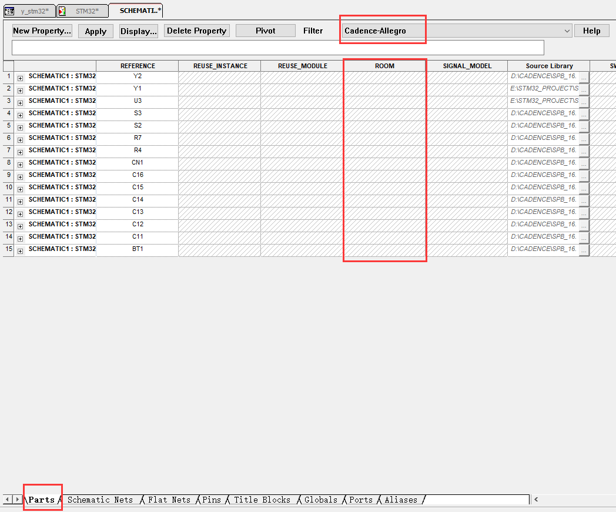616x512 pixels.
Task: Click the property value input field
Action: pyautogui.click(x=277, y=48)
